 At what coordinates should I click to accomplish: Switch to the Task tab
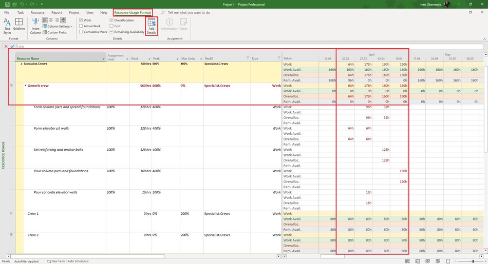coord(21,12)
